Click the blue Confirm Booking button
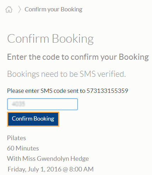Image resolution: width=152 pixels, height=175 pixels. tap(33, 119)
